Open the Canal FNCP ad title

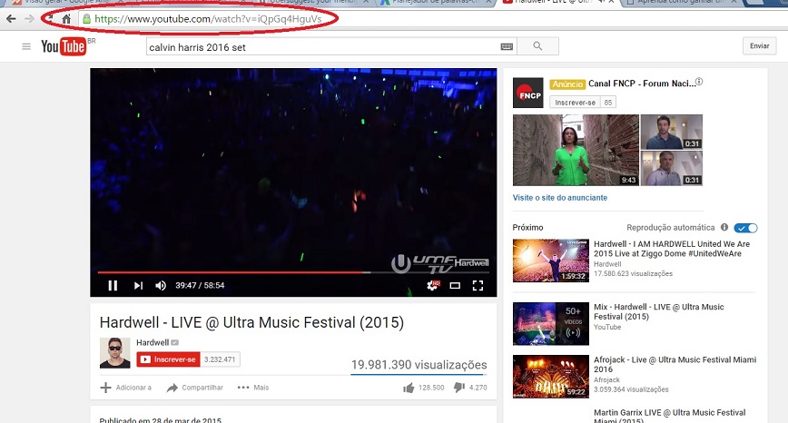click(642, 84)
